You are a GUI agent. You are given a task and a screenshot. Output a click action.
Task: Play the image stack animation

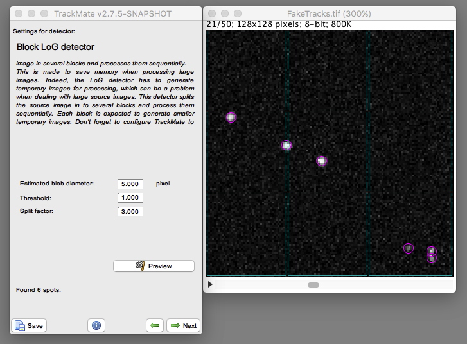coord(210,284)
